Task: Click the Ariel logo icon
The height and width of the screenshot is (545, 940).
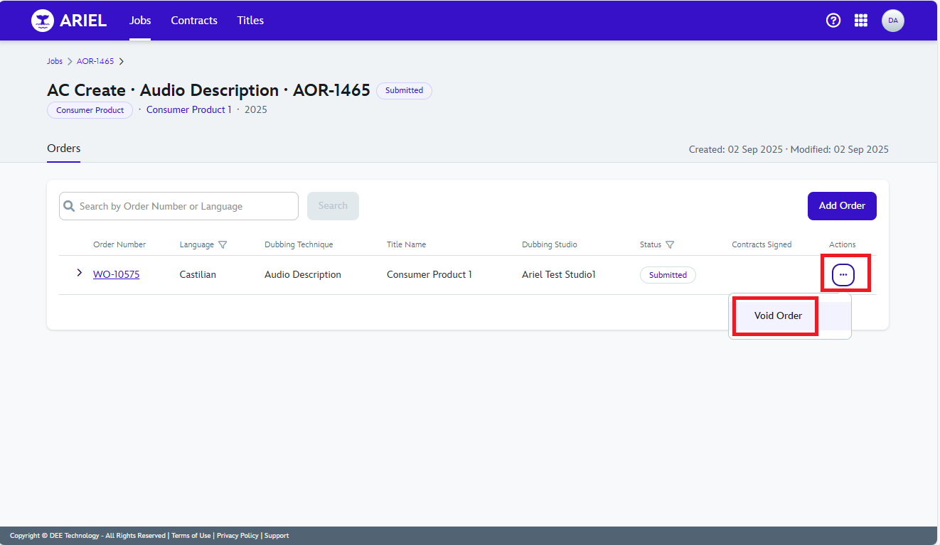Action: click(x=41, y=20)
